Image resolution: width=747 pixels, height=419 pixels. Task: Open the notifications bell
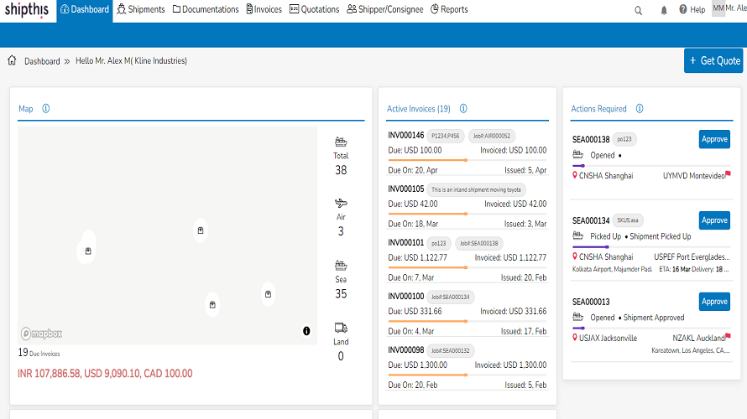[664, 10]
